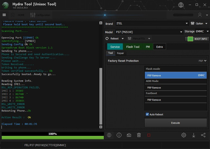The image size is (210, 149).
Task: Click the camera screenshot icon
Action: (129, 135)
